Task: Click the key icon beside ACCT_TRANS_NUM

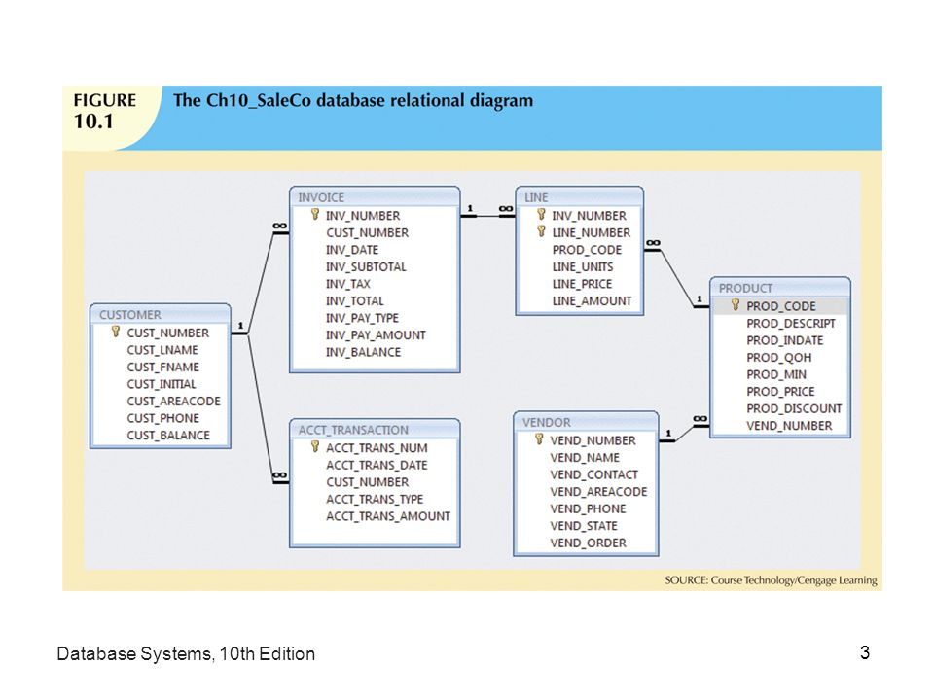Action: pos(315,446)
